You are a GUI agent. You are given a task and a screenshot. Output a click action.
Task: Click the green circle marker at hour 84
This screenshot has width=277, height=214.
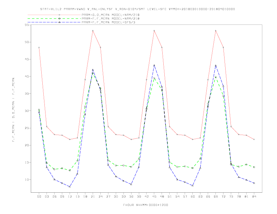coord(254,167)
